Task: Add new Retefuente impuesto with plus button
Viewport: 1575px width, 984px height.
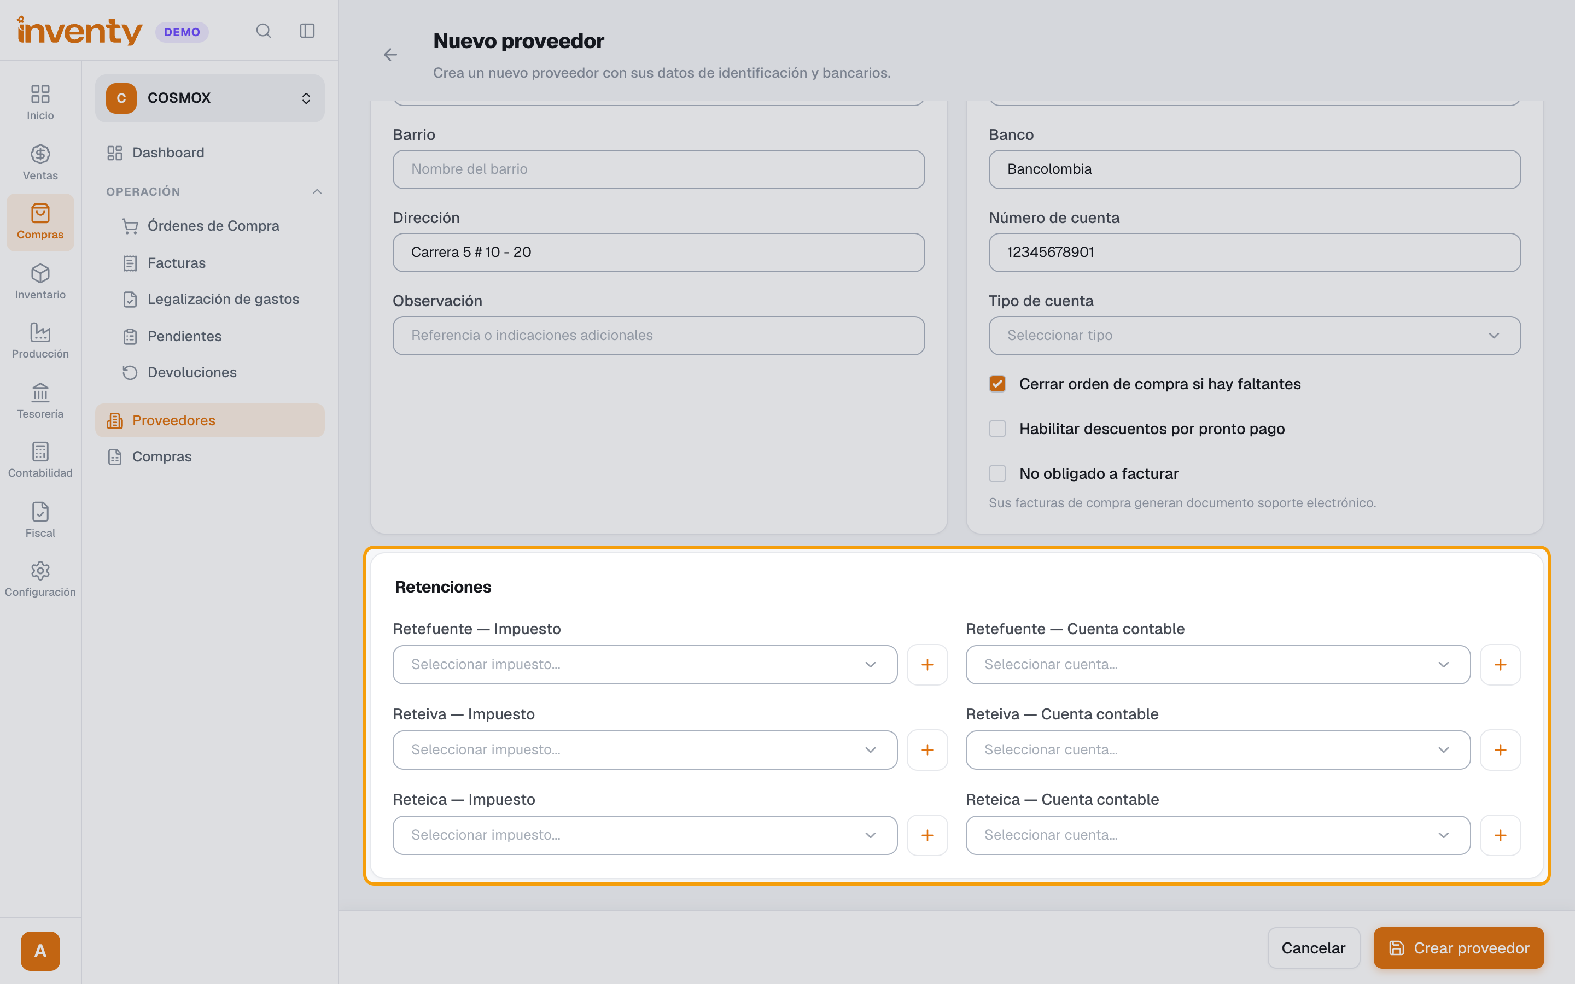Action: [927, 664]
